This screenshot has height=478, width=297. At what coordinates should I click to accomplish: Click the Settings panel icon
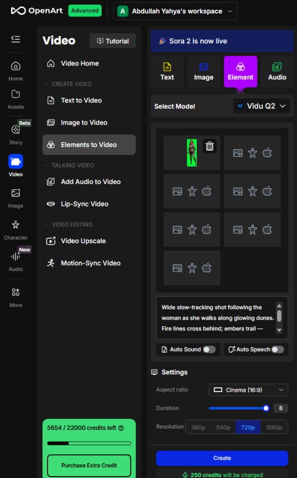[x=154, y=372]
